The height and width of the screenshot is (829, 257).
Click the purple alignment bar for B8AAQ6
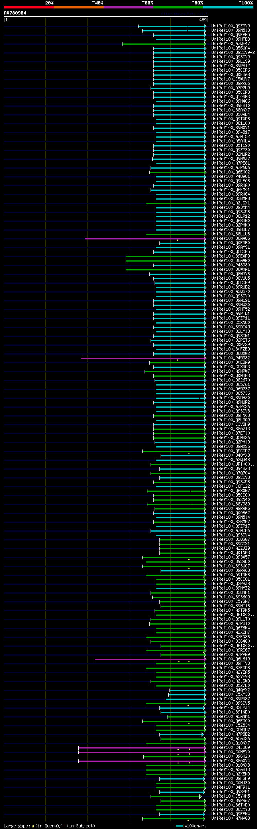(x=145, y=239)
